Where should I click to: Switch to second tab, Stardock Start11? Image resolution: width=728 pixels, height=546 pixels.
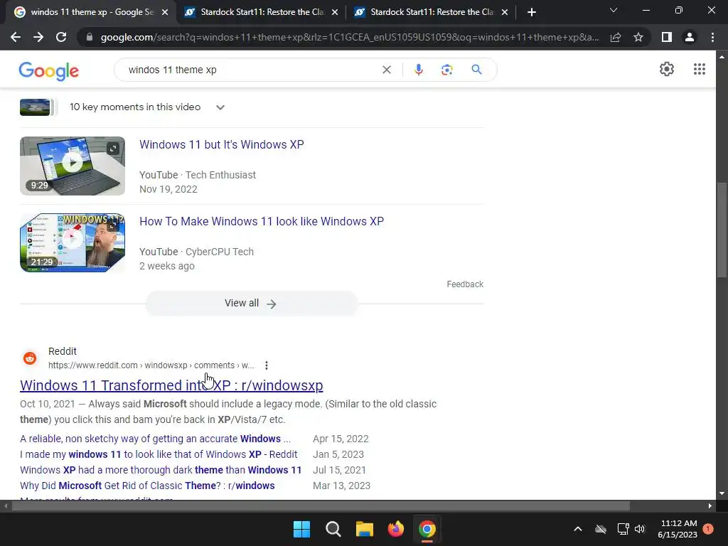click(262, 12)
